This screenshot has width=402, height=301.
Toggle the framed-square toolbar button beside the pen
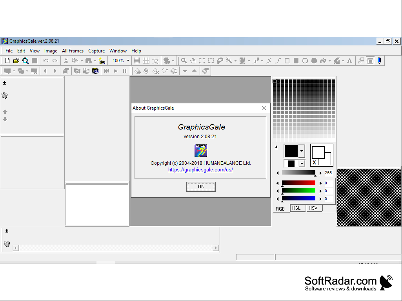pos(371,61)
